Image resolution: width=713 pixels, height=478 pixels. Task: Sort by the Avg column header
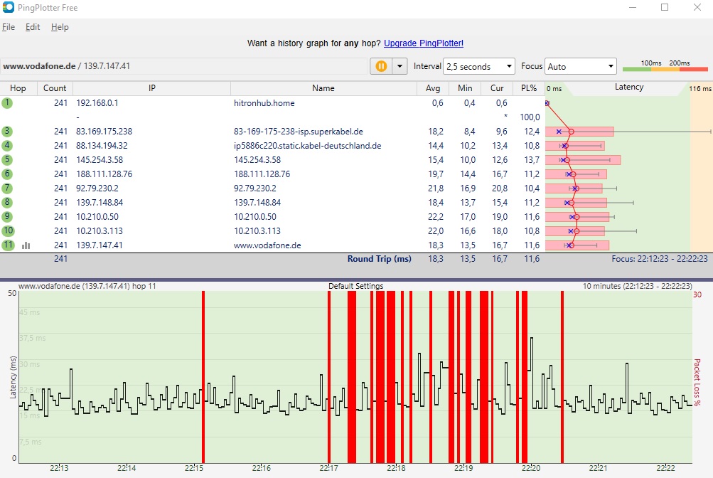(x=432, y=88)
